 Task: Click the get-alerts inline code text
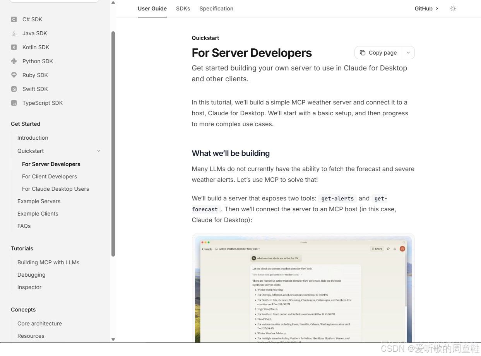337,199
